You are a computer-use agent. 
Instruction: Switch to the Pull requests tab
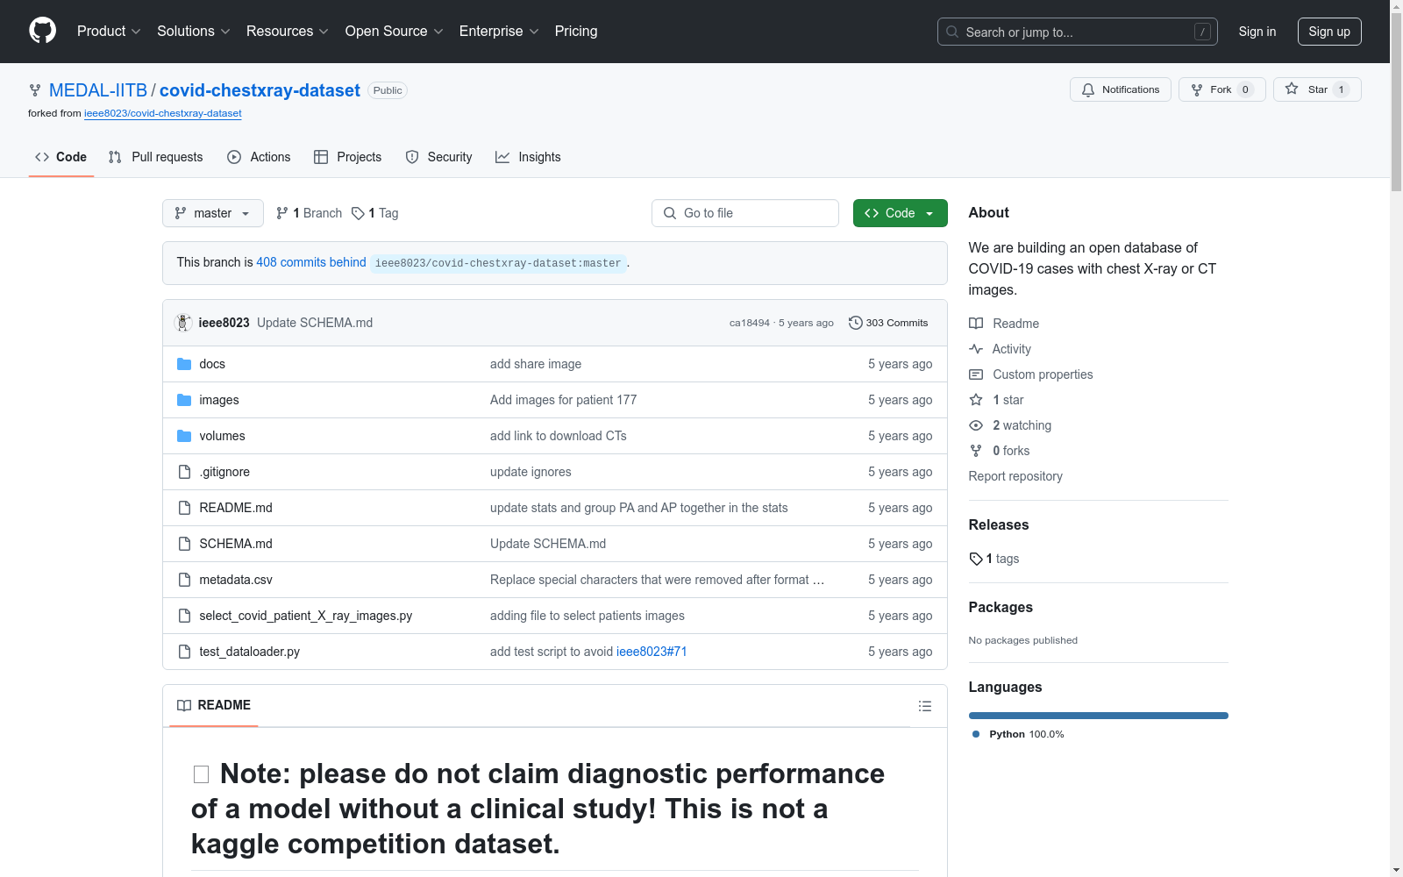coord(156,157)
